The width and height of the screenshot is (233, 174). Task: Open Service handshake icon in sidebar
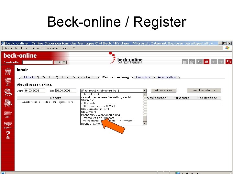tap(8, 125)
